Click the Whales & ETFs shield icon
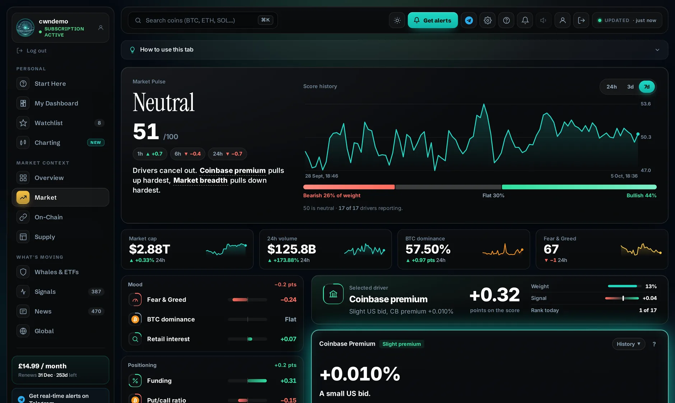This screenshot has height=403, width=675. [23, 272]
